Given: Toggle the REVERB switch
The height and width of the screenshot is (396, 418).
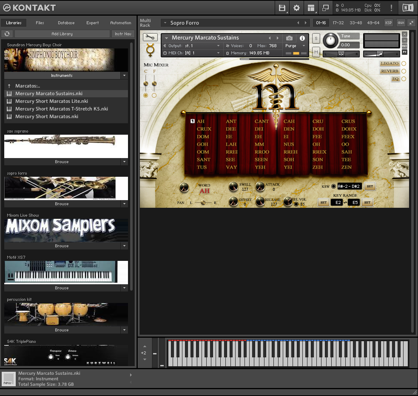Looking at the screenshot, I should click(x=404, y=71).
